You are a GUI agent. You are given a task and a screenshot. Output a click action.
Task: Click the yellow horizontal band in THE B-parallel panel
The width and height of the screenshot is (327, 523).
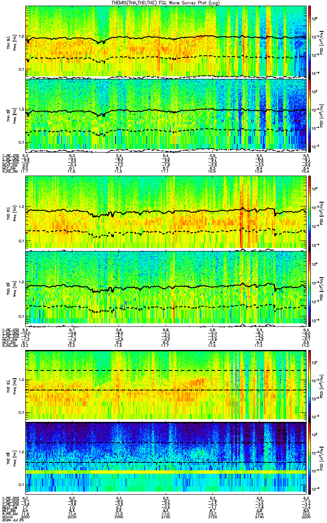(166, 472)
